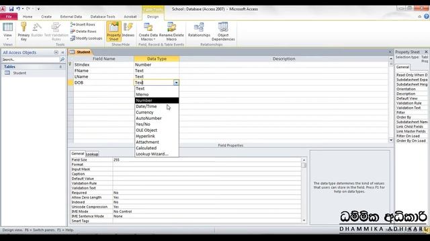430x241 pixels.
Task: Click Test Validation Rules icon
Action: point(56,31)
